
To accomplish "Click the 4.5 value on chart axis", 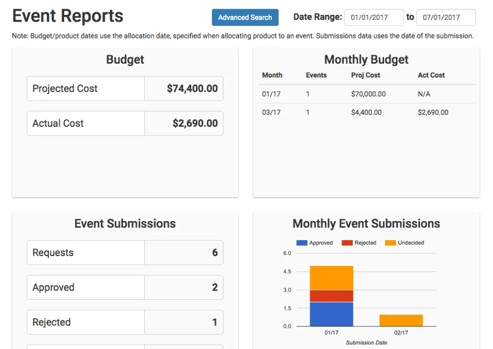I will tap(287, 272).
